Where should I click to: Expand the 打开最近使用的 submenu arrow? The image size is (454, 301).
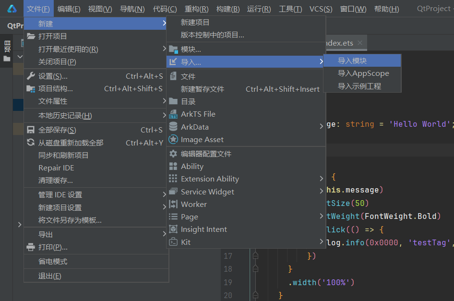[x=164, y=49]
